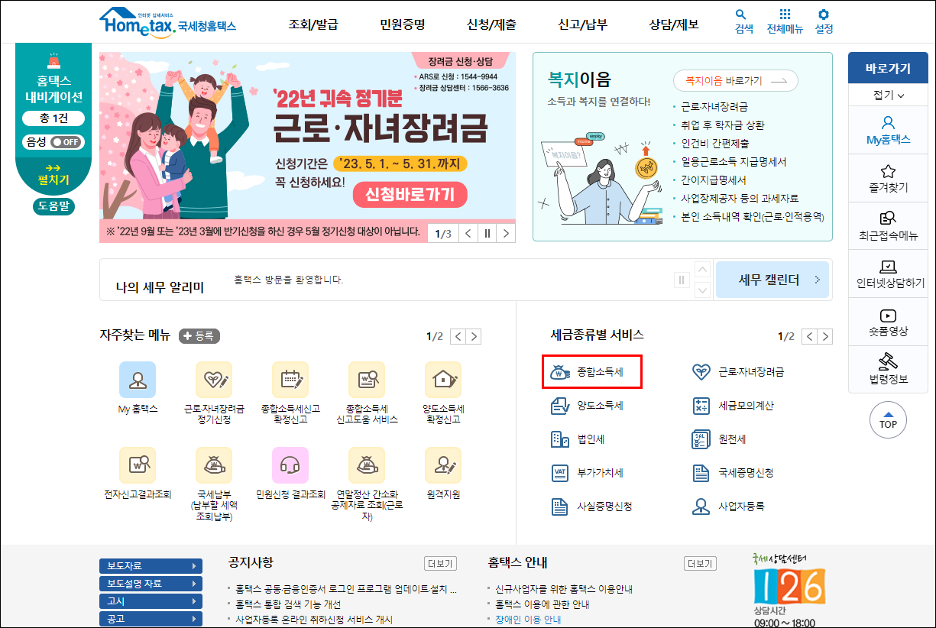
Task: Expand the 고시 menu
Action: pos(151,601)
